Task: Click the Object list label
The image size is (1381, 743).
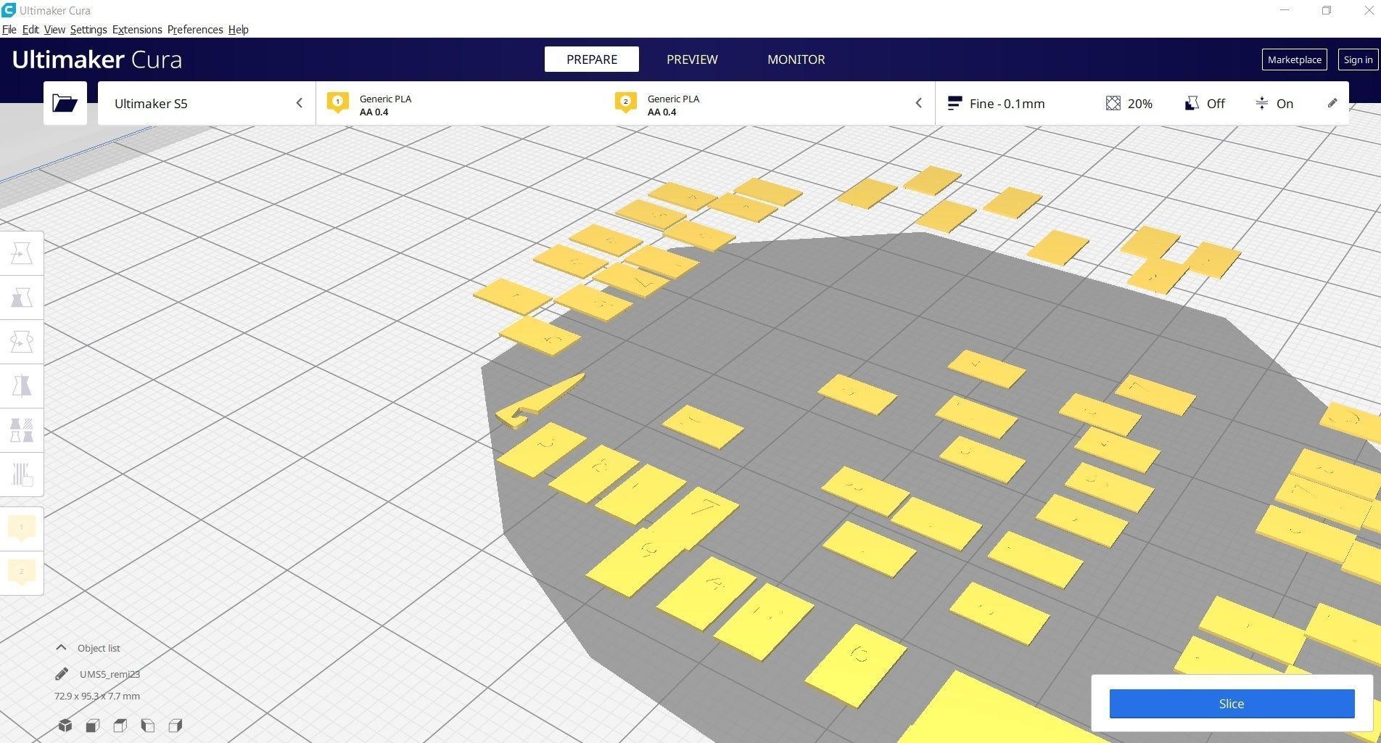Action: (99, 648)
